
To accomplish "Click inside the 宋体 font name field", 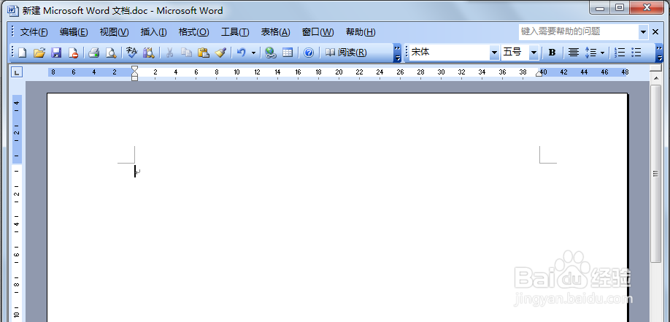I will tap(450, 53).
